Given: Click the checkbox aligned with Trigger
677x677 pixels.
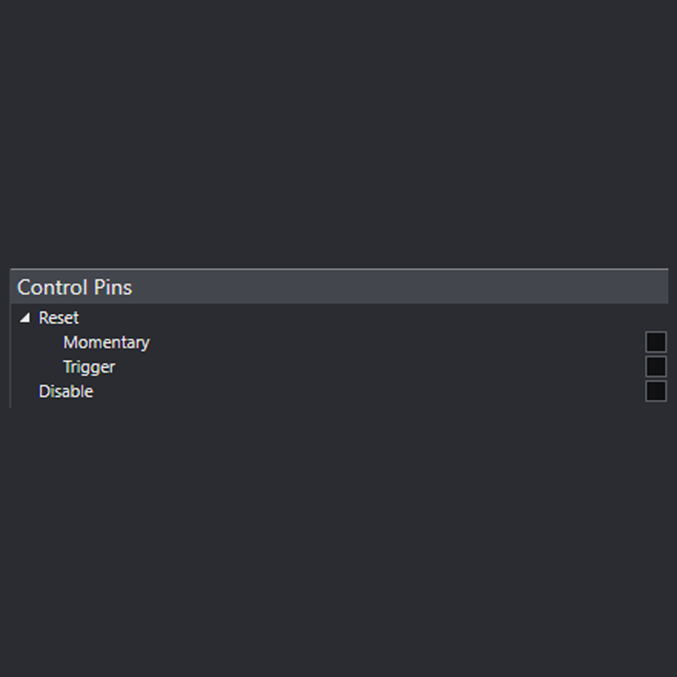Looking at the screenshot, I should [655, 366].
